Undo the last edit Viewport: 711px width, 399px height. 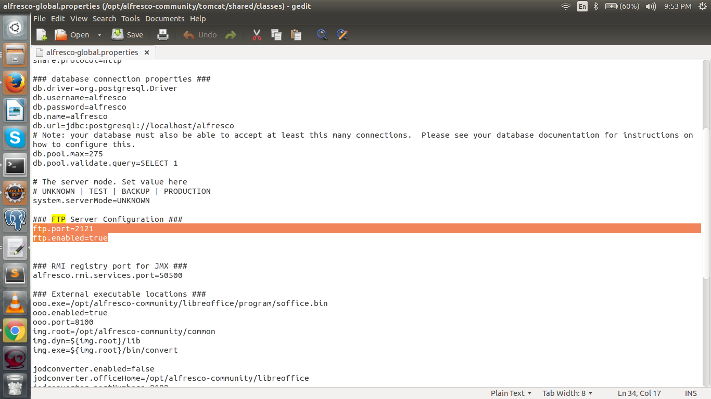click(x=200, y=35)
